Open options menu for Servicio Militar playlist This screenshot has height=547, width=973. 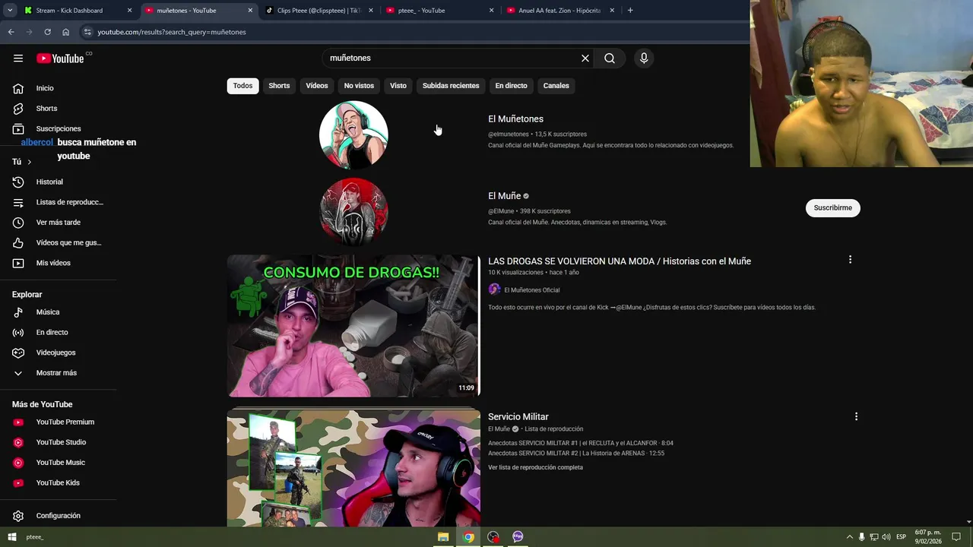pyautogui.click(x=856, y=416)
